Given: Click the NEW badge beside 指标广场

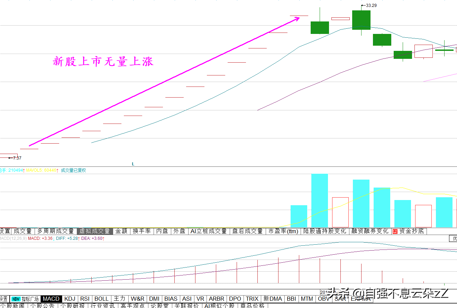Looking at the screenshot, I should click(x=16, y=299).
